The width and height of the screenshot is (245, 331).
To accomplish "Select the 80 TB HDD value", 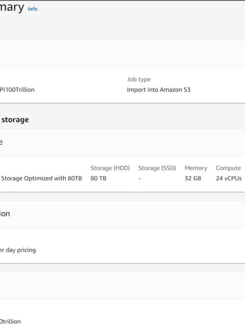I will 99,178.
